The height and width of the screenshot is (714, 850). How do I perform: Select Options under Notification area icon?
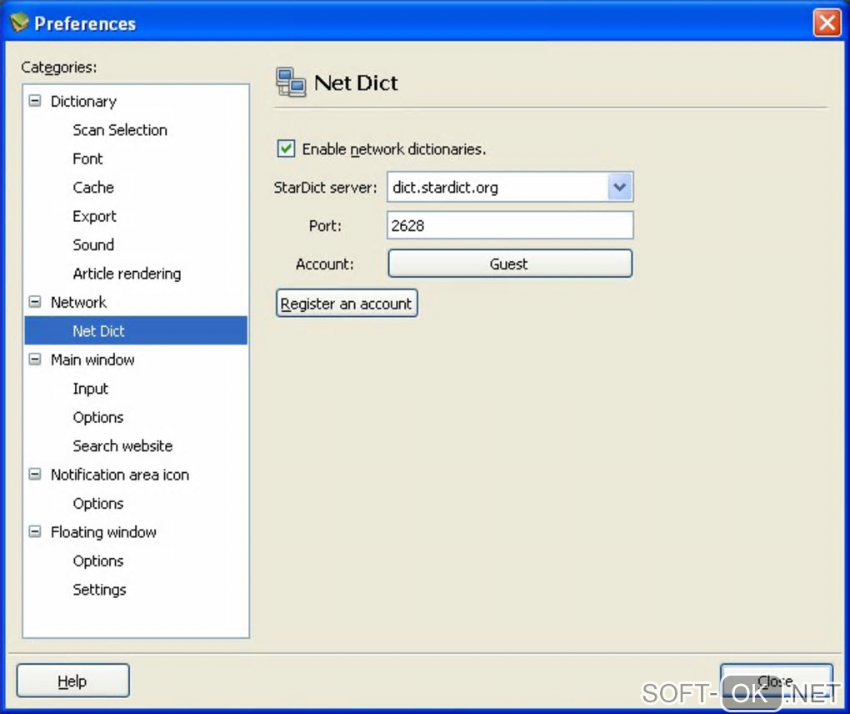pos(98,504)
